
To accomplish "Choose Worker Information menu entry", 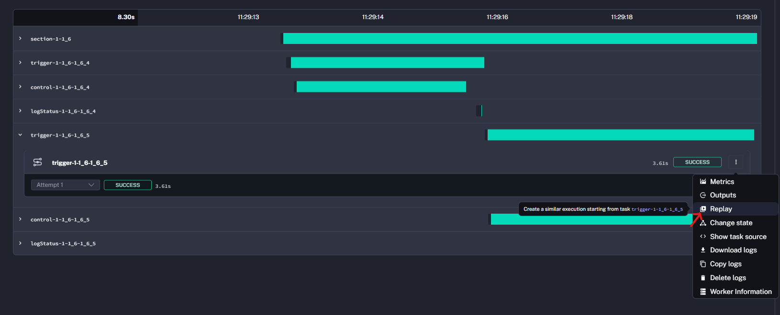I will [740, 292].
